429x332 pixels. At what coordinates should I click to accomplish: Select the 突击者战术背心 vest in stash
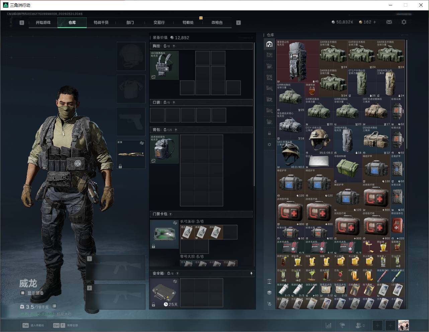[x=291, y=126]
